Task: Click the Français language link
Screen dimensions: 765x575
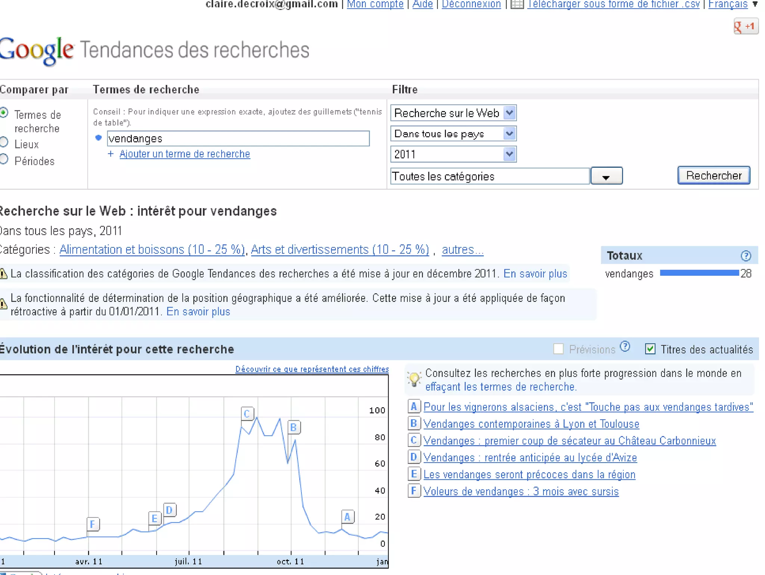Action: click(x=728, y=4)
